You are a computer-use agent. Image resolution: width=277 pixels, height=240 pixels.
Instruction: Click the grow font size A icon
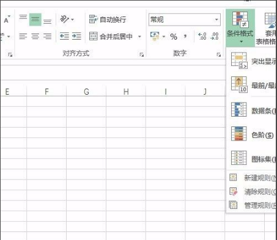pos(7,20)
